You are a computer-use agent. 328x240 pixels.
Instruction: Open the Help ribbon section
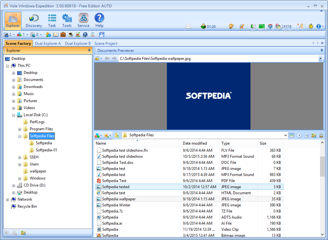[x=99, y=21]
